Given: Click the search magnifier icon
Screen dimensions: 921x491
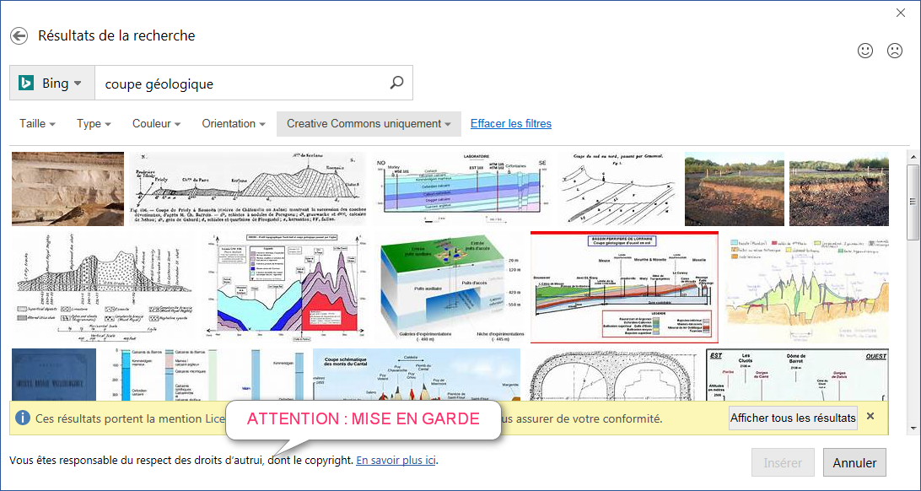Looking at the screenshot, I should point(397,83).
